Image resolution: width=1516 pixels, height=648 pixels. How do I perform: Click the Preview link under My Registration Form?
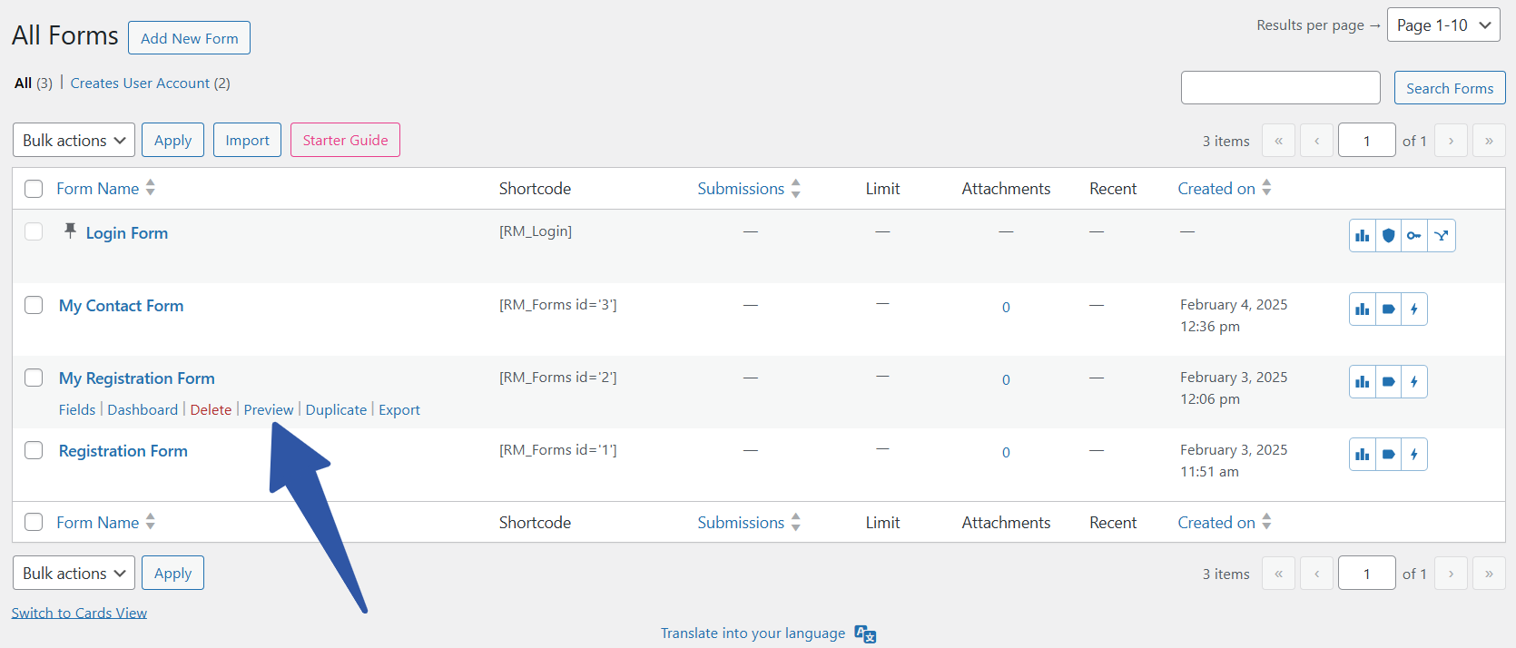pyautogui.click(x=269, y=409)
